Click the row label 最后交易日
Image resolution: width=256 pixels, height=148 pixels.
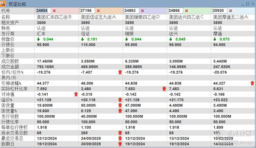[12, 139]
